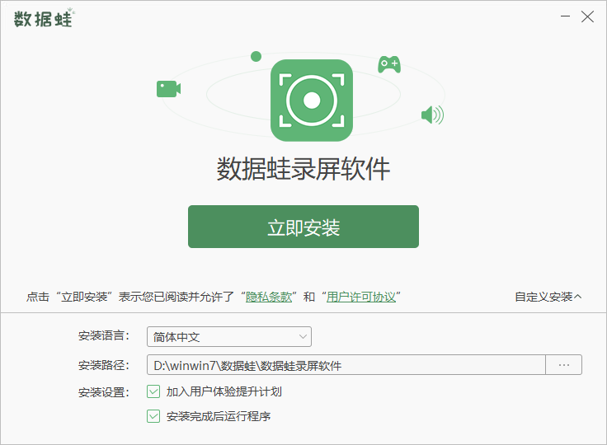
Task: Minimize the installer window
Action: click(565, 16)
